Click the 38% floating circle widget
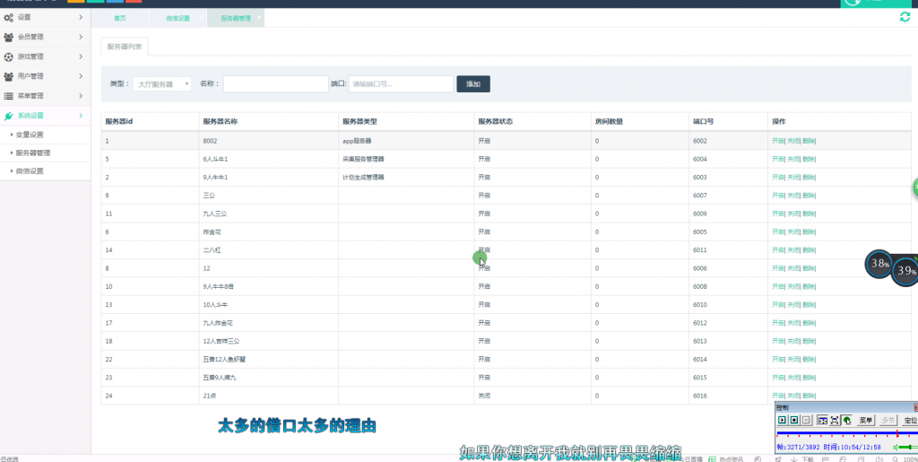This screenshot has width=918, height=462. 879,264
